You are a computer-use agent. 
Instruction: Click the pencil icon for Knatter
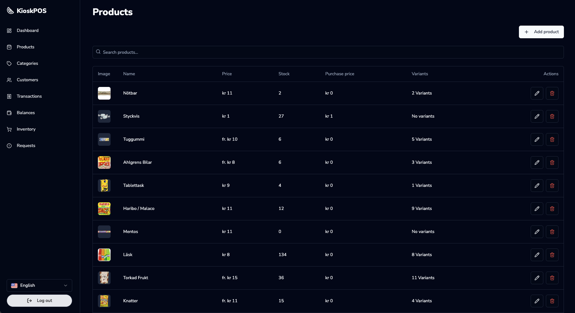pyautogui.click(x=537, y=301)
